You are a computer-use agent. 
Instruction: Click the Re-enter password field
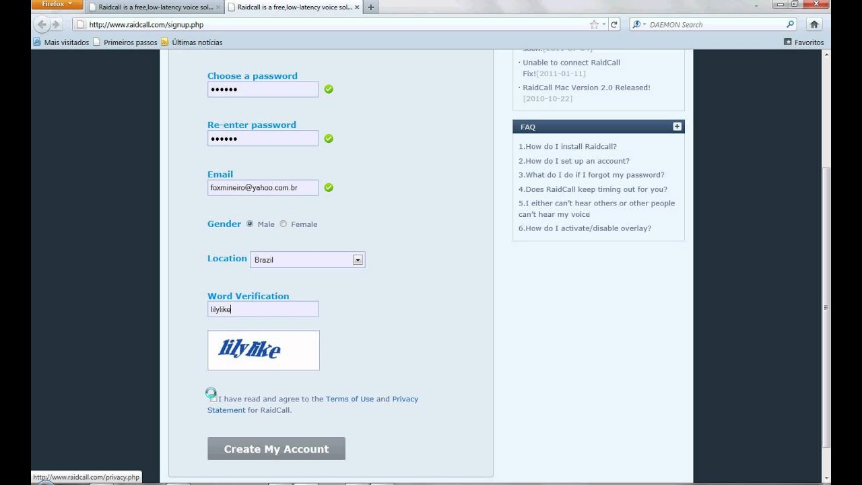click(263, 138)
